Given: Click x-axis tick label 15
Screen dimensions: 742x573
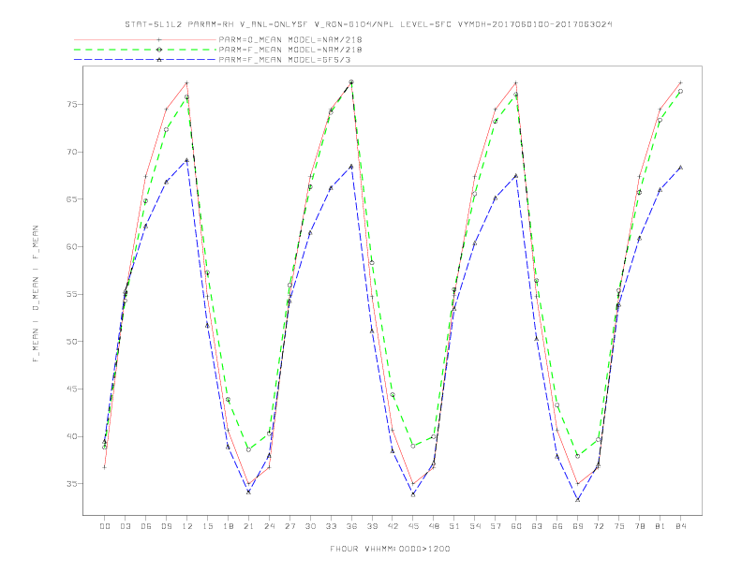Looking at the screenshot, I should pyautogui.click(x=208, y=526).
